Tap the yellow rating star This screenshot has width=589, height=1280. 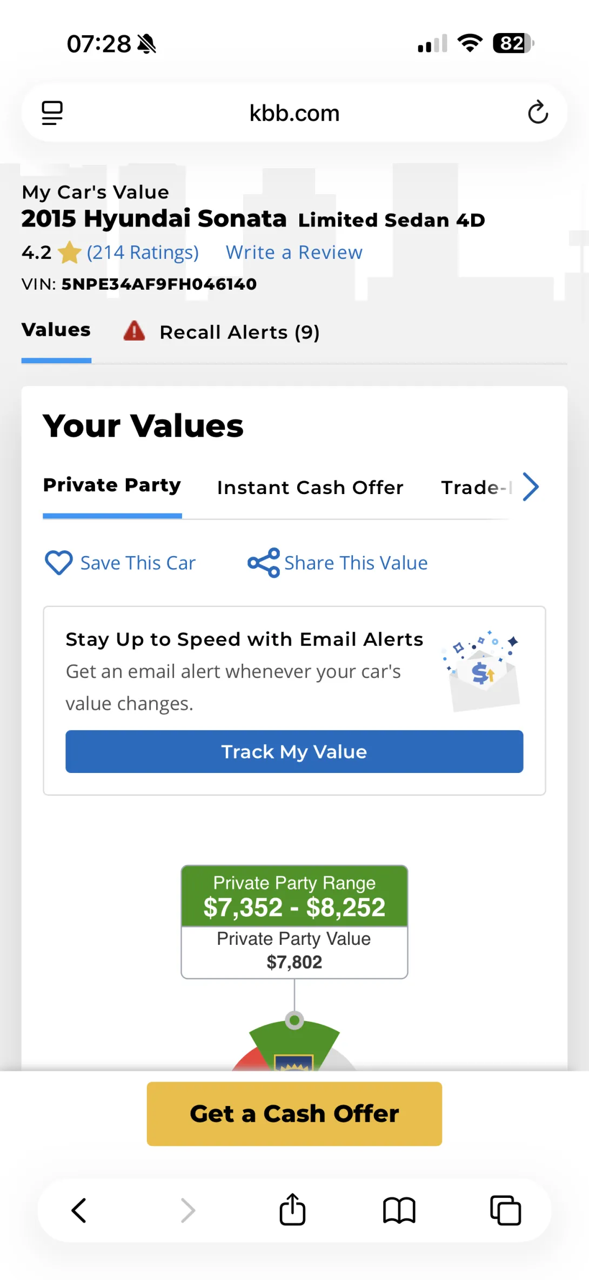pyautogui.click(x=69, y=252)
